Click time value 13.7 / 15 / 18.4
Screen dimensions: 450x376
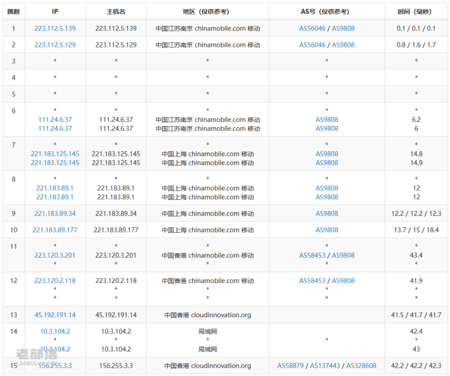pyautogui.click(x=416, y=230)
